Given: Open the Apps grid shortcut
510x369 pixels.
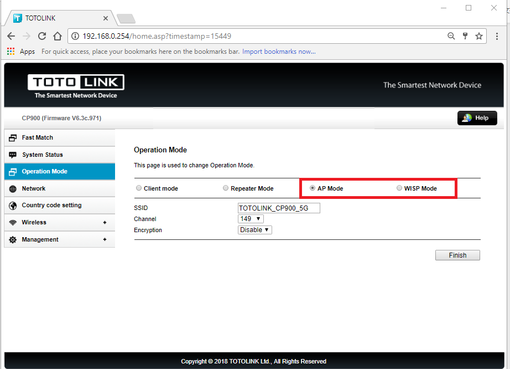Looking at the screenshot, I should coord(11,51).
